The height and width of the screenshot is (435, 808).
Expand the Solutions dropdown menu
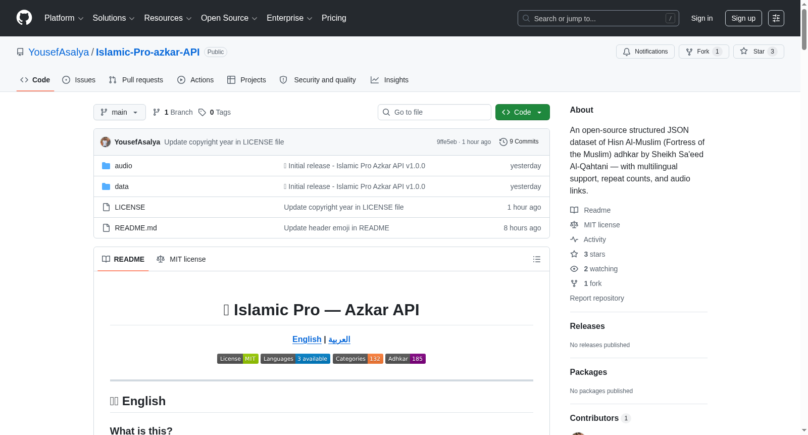coord(114,18)
